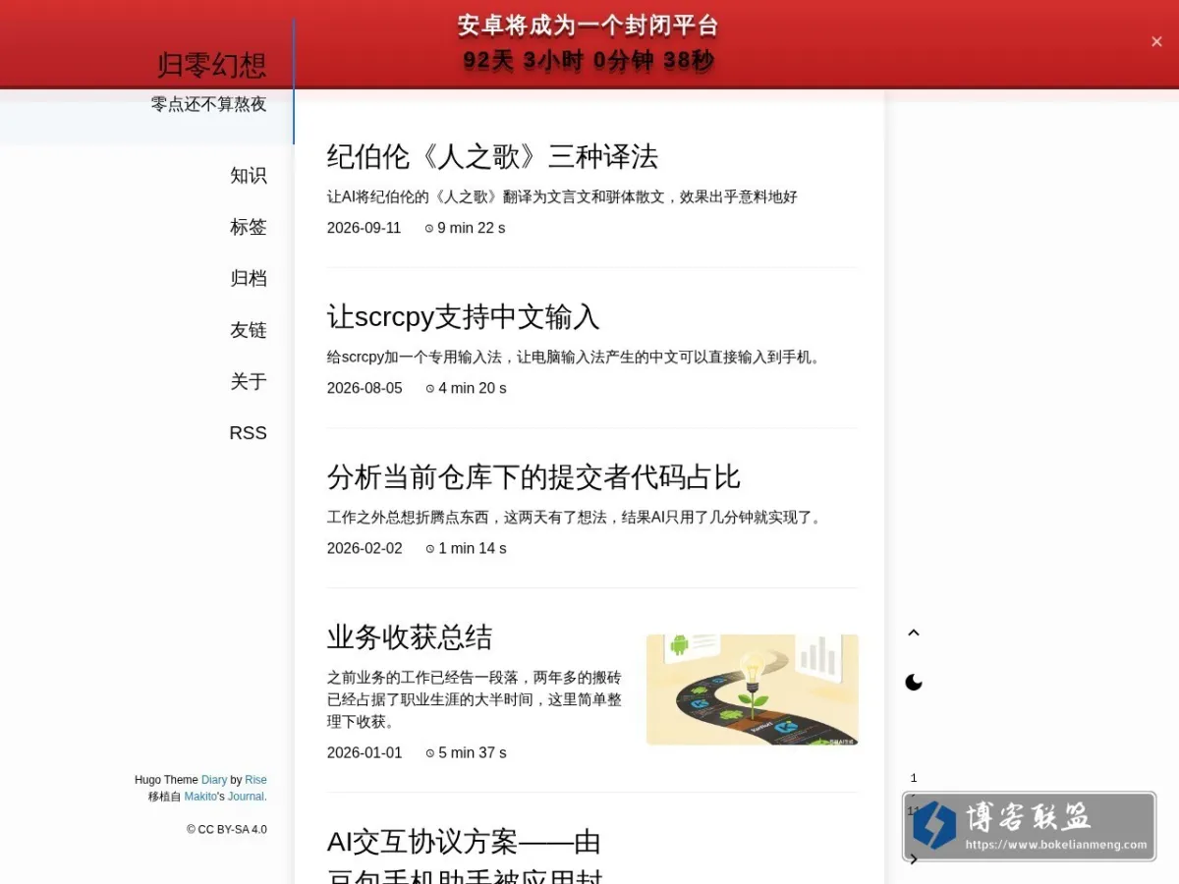
Task: Open the Journal link in footer
Action: pos(246,797)
